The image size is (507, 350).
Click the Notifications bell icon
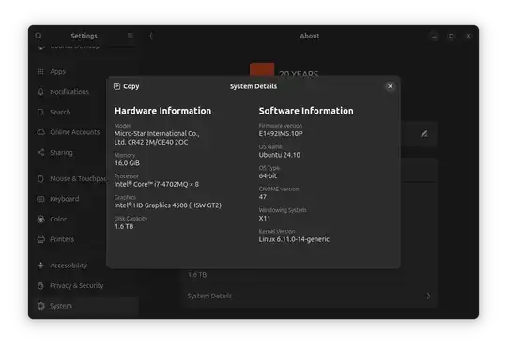(x=40, y=92)
